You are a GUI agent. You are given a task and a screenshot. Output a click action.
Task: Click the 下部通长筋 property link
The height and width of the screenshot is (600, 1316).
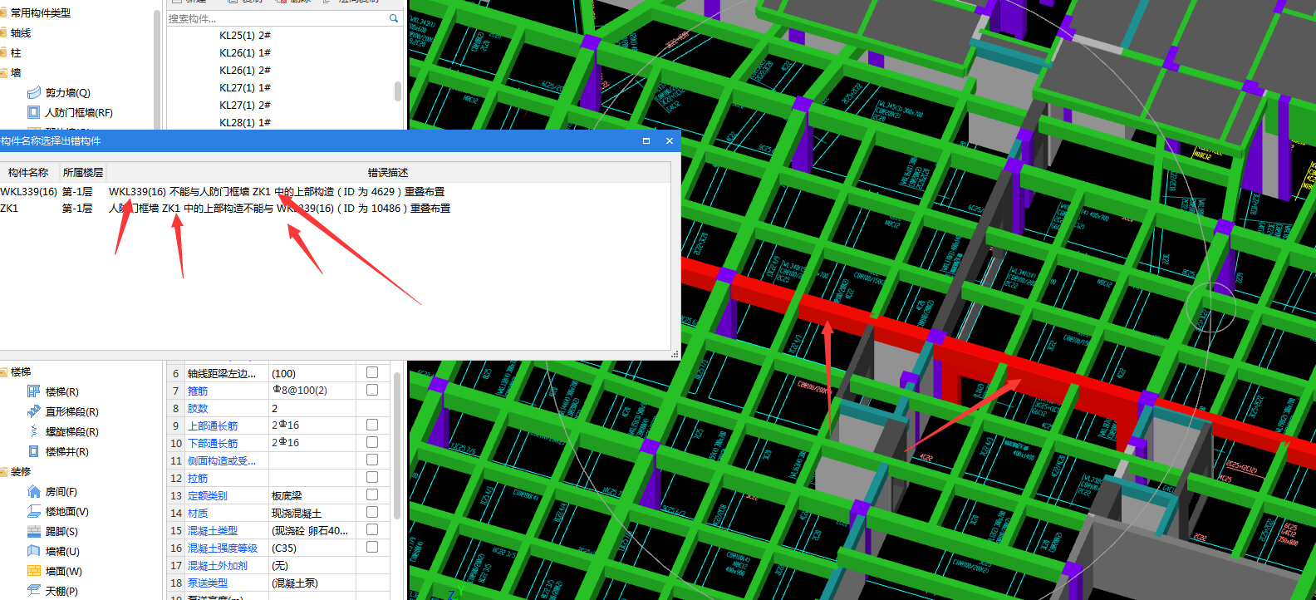pos(213,443)
